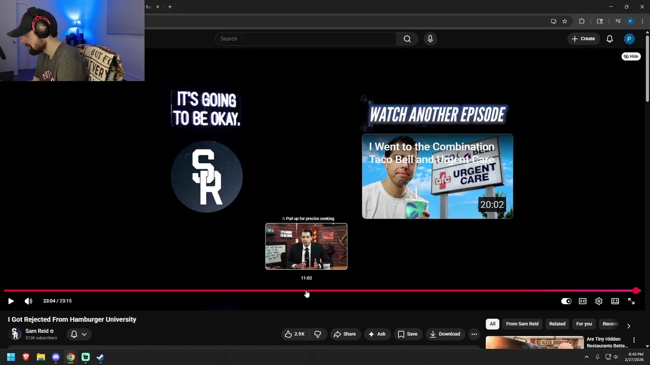Image resolution: width=650 pixels, height=365 pixels.
Task: Click the SR channel end-screen logo
Action: (207, 176)
